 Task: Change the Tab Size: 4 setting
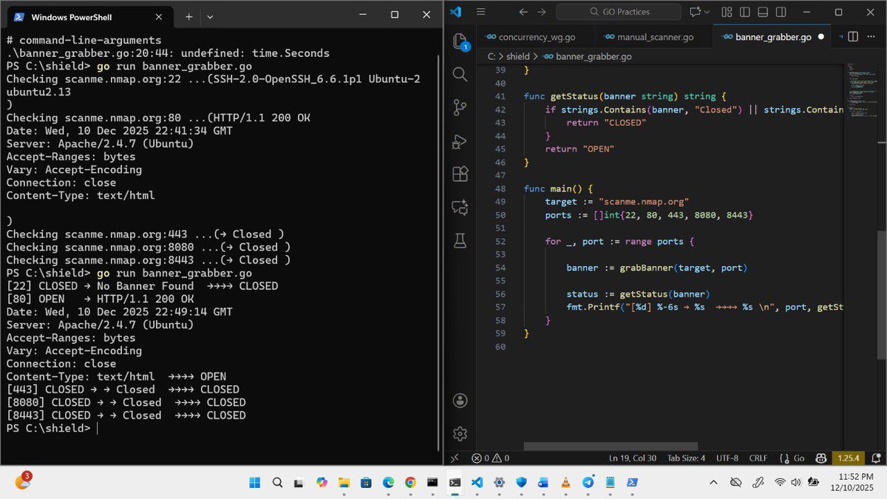click(x=686, y=458)
